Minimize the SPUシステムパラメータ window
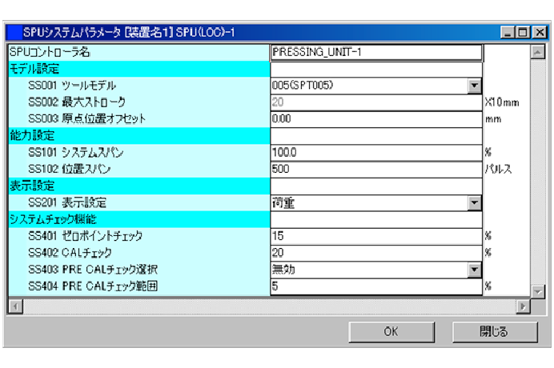This screenshot has width=554, height=368. click(x=508, y=33)
